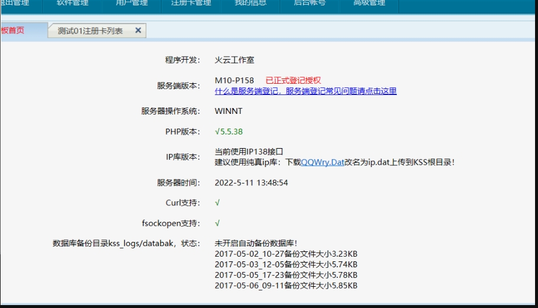
Task: Click the PHP版本 label
Action: tap(182, 132)
